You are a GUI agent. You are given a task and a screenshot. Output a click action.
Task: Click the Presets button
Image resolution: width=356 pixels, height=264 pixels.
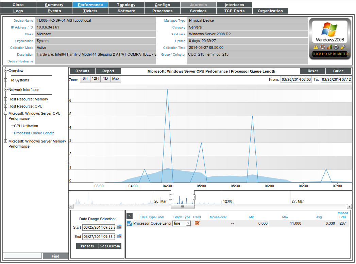pyautogui.click(x=87, y=246)
